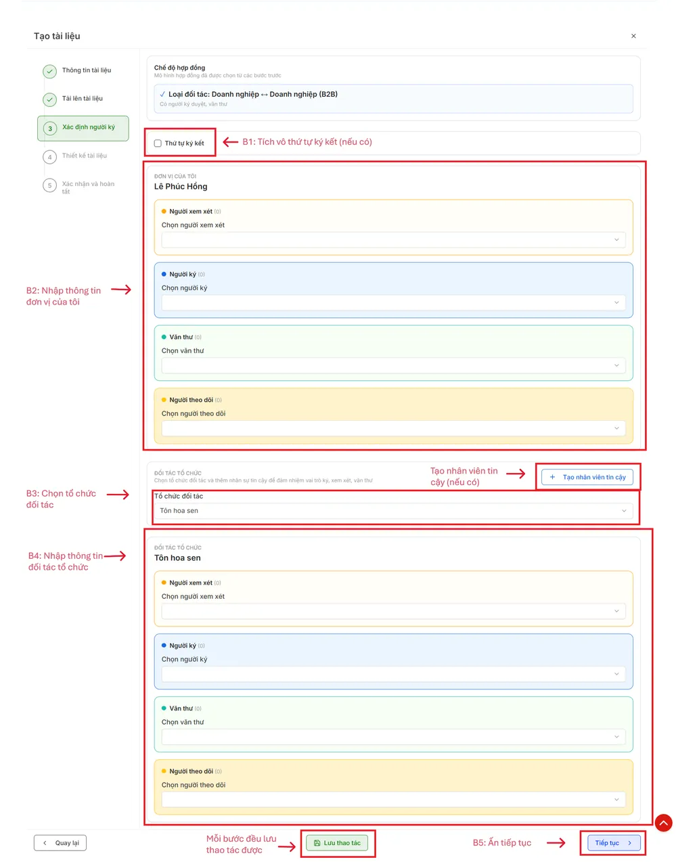676x866 pixels.
Task: Expand the Tổ chức đối tác dropdown
Action: pyautogui.click(x=393, y=511)
